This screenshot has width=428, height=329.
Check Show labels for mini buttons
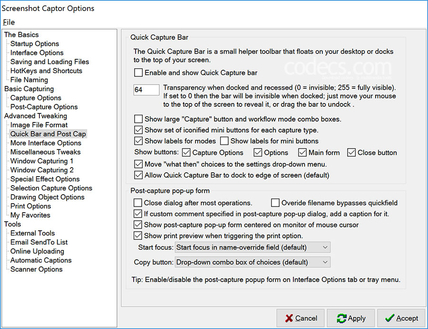point(224,141)
